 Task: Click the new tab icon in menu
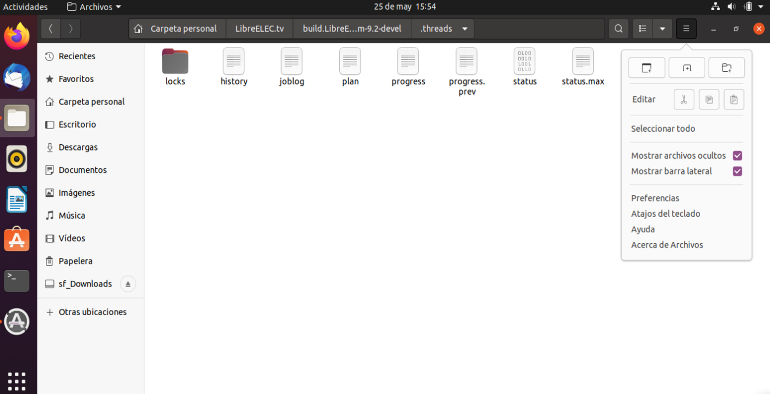click(x=687, y=68)
